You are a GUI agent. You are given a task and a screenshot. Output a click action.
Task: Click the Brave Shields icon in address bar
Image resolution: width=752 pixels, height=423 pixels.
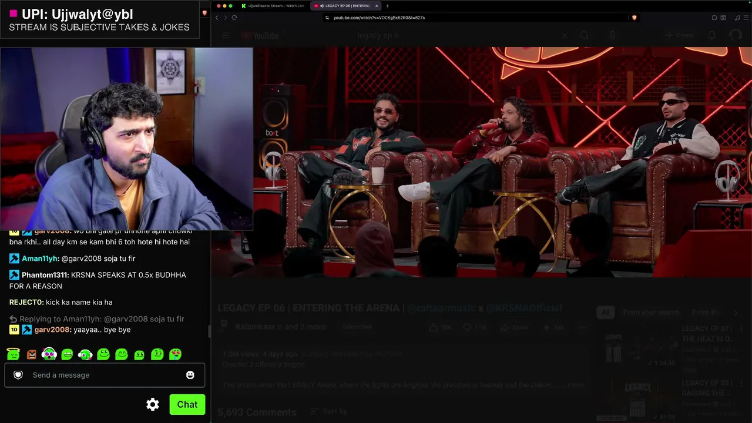[x=634, y=18]
